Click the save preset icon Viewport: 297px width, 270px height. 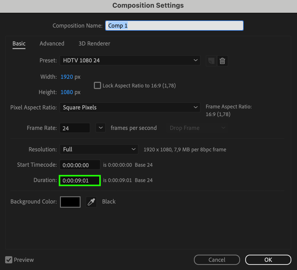[211, 61]
